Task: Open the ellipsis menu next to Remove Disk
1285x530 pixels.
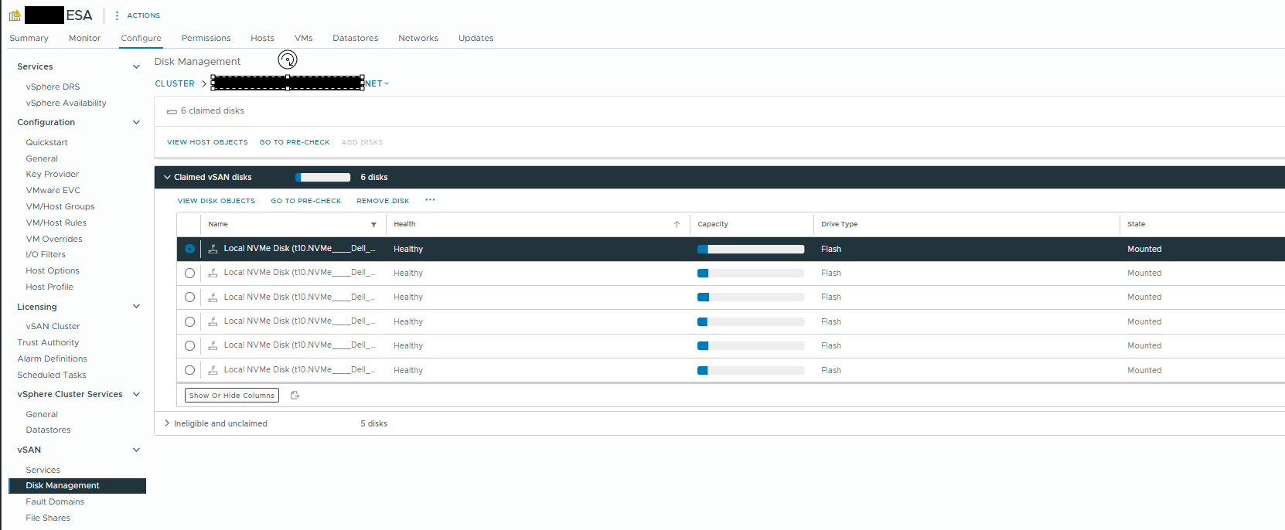Action: point(430,200)
